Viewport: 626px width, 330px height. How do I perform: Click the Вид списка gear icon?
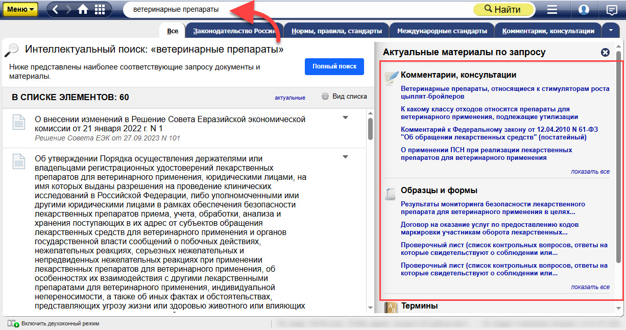click(x=325, y=97)
